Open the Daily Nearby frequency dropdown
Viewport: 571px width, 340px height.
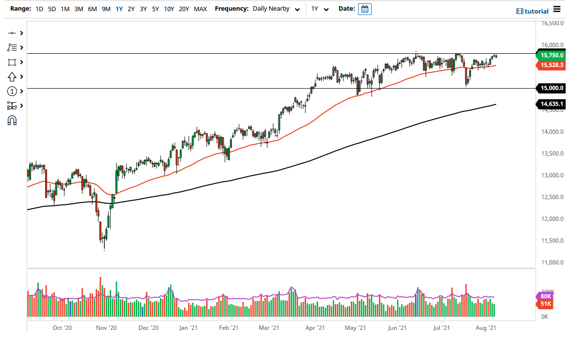(x=274, y=9)
